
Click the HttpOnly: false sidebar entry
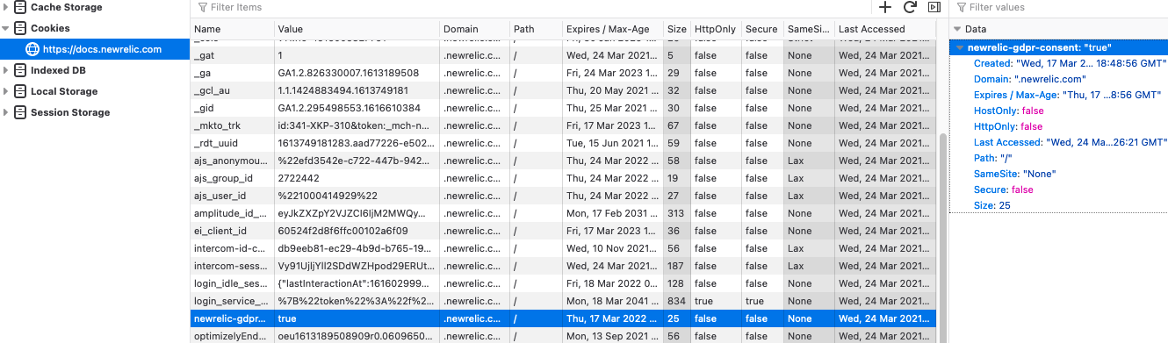pos(1008,126)
